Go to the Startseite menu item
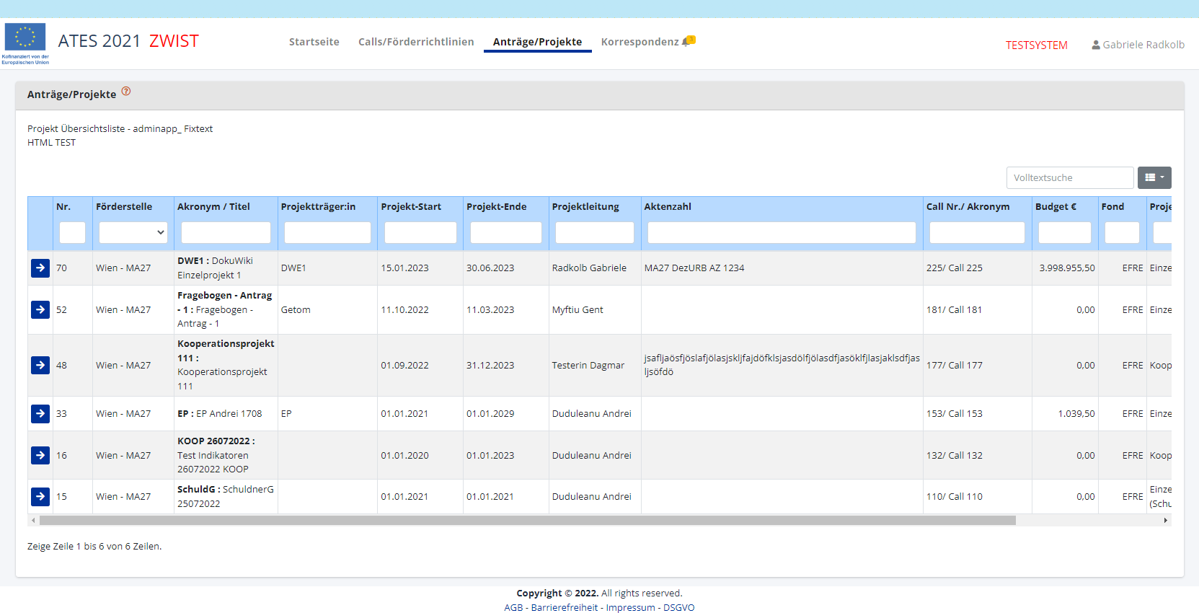 [314, 42]
